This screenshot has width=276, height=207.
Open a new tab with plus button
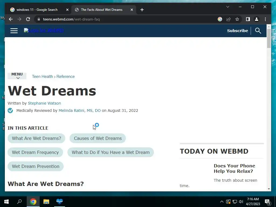click(x=142, y=10)
